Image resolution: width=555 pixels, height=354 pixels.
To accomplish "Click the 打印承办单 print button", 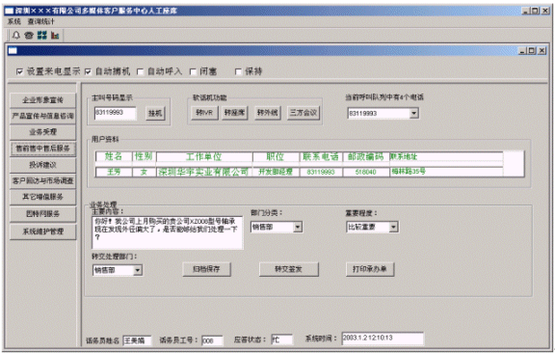I will (370, 269).
